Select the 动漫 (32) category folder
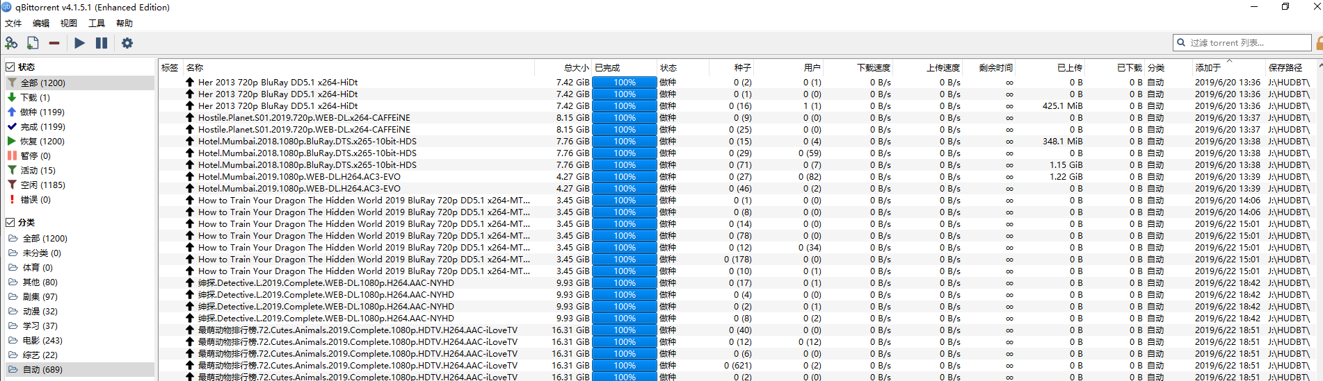The width and height of the screenshot is (1323, 381). pyautogui.click(x=80, y=312)
